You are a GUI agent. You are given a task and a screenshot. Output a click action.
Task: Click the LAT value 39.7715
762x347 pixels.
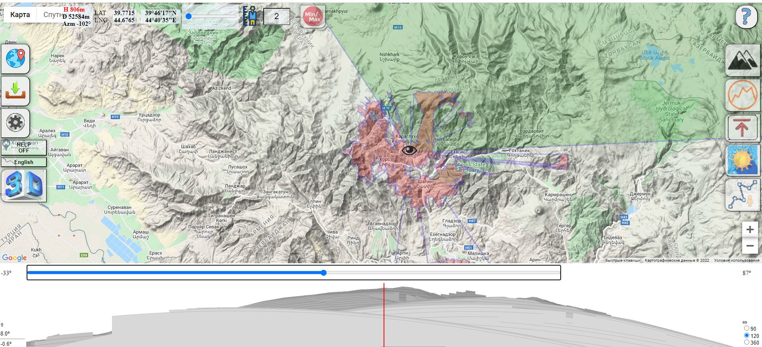[x=124, y=13]
